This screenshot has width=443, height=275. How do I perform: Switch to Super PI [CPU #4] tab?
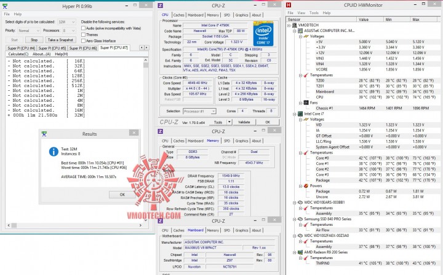coord(21,48)
